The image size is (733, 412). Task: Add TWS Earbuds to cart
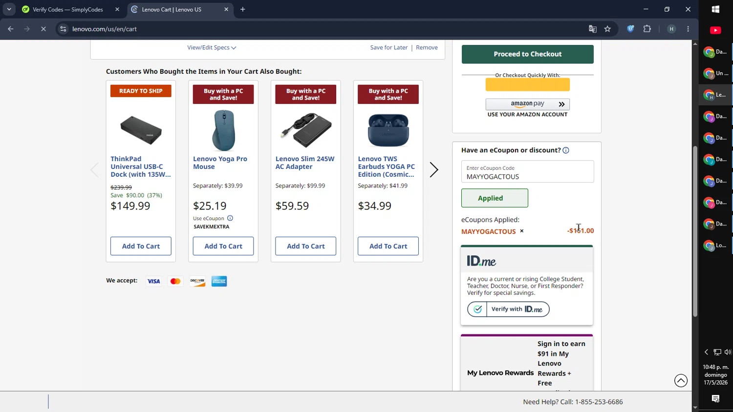388,246
